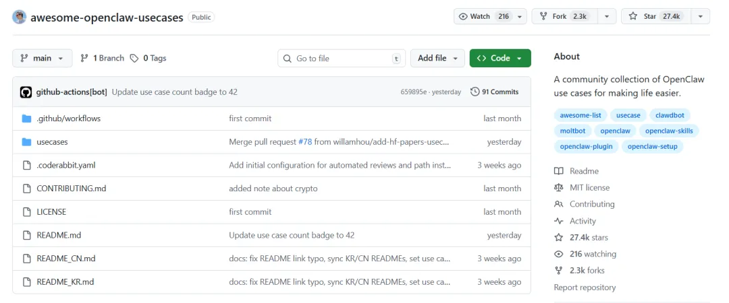729x303 pixels.
Task: Open the MIT license scale icon
Action: pos(558,187)
